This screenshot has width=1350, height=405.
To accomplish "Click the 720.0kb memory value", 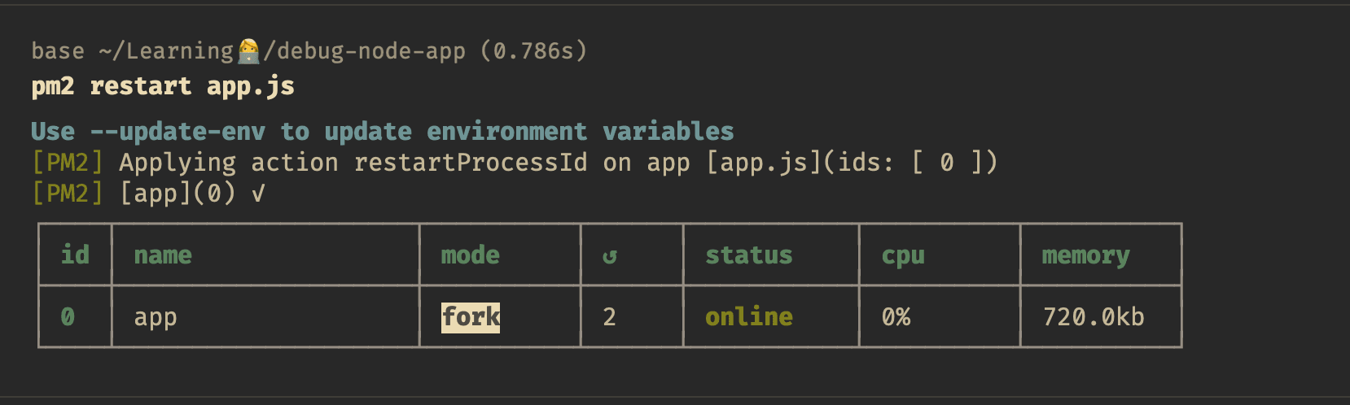I will tap(1094, 316).
